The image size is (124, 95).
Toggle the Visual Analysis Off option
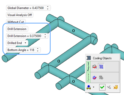coord(20,15)
